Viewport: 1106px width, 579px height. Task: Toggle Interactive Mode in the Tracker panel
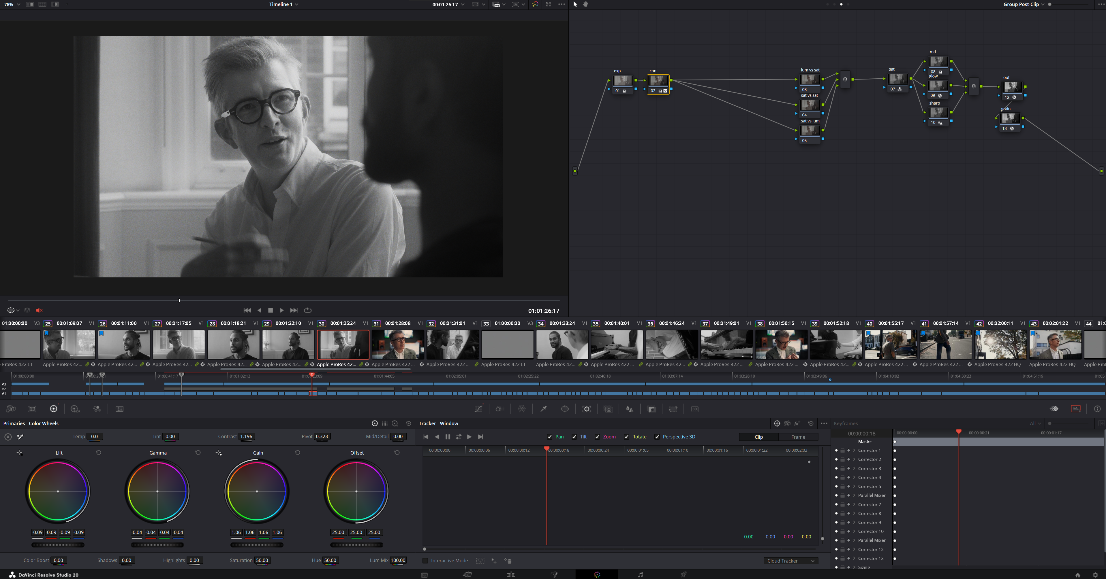click(x=425, y=561)
